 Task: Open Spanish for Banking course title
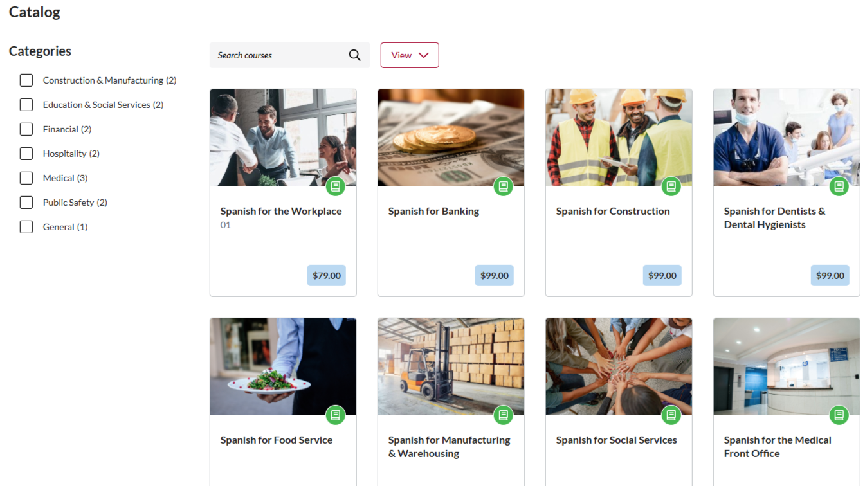point(433,211)
